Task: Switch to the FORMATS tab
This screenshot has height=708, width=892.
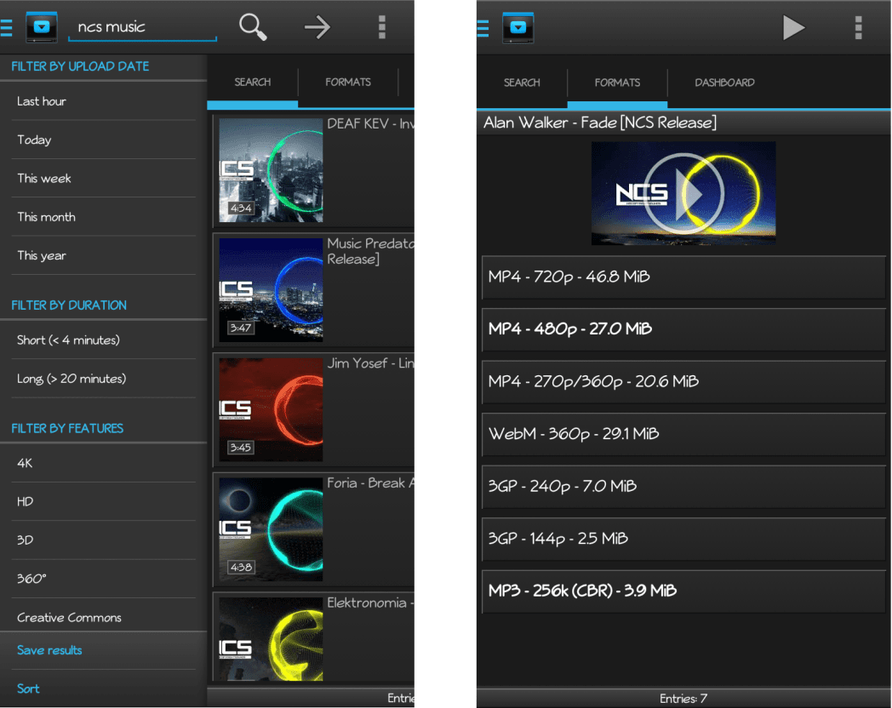Action: pyautogui.click(x=347, y=82)
